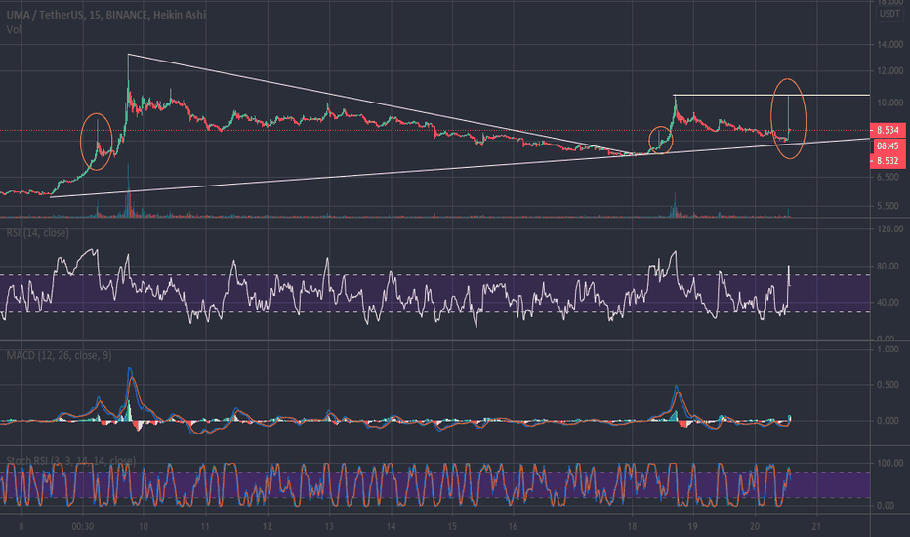This screenshot has width=910, height=537.
Task: Click the 5.500 price axis value
Action: (x=888, y=206)
